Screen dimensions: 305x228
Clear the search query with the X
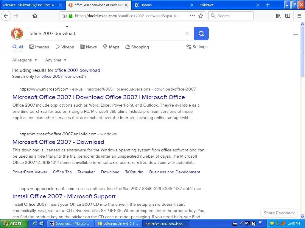click(x=187, y=34)
